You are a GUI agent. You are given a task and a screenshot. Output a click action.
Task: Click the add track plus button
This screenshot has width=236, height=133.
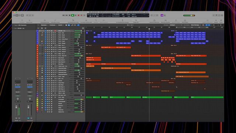pyautogui.click(x=38, y=28)
